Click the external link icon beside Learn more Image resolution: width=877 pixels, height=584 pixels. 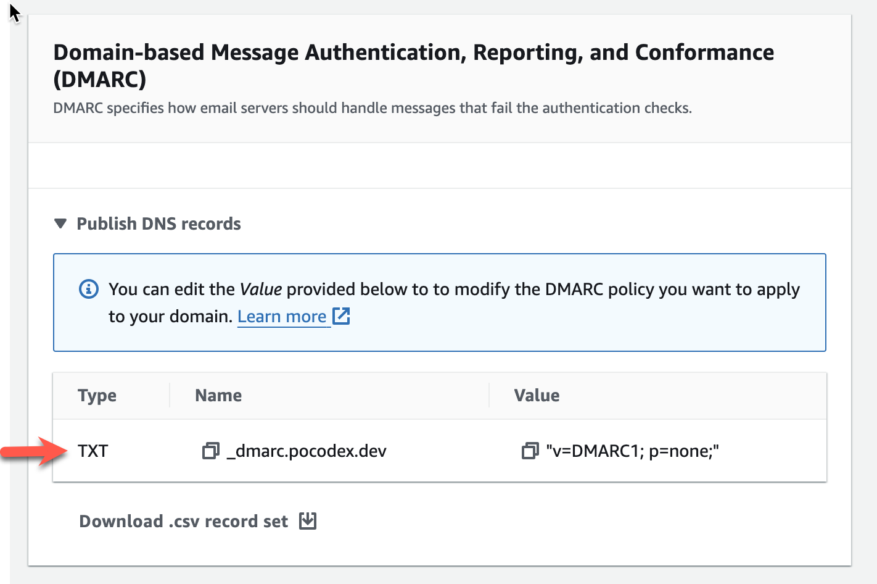tap(341, 316)
